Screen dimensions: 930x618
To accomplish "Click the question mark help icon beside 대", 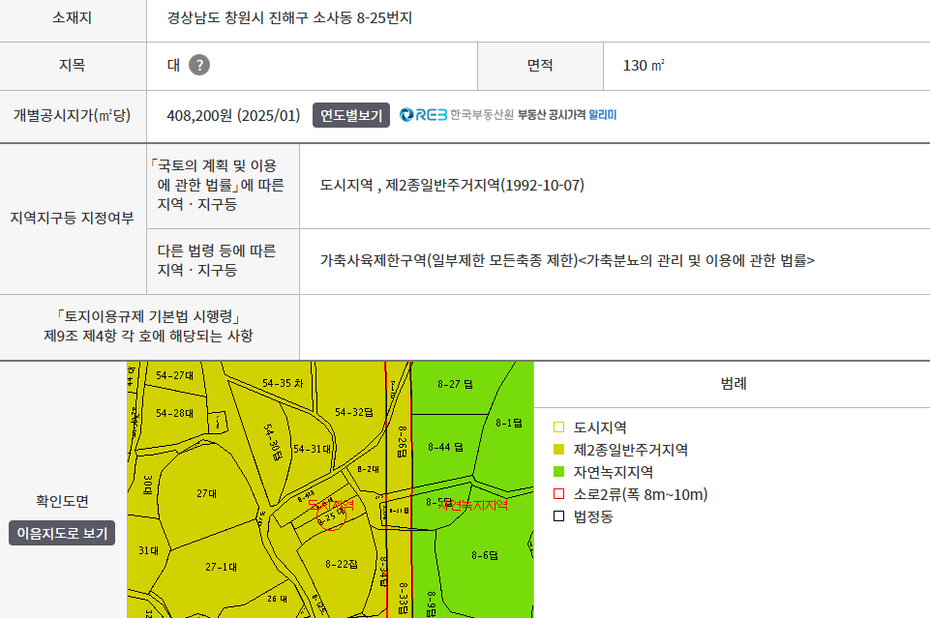I will (199, 66).
